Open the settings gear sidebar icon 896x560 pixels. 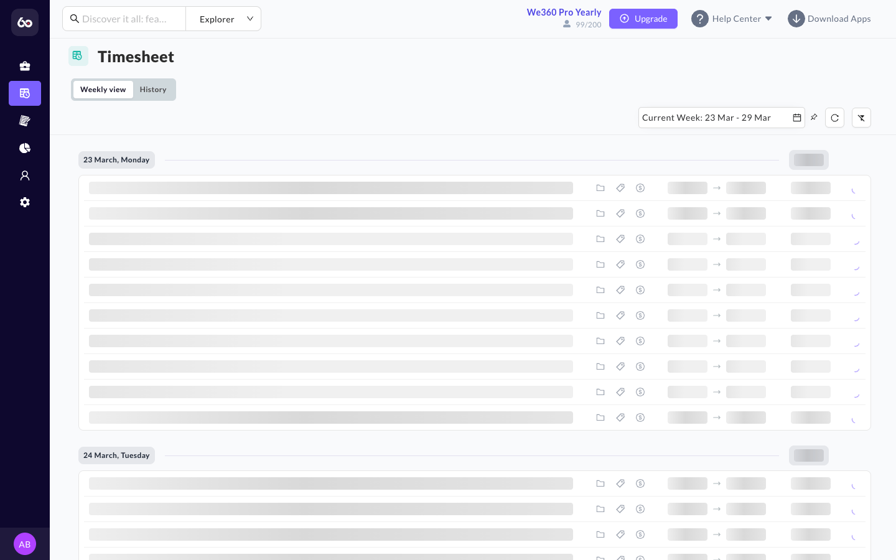coord(25,202)
